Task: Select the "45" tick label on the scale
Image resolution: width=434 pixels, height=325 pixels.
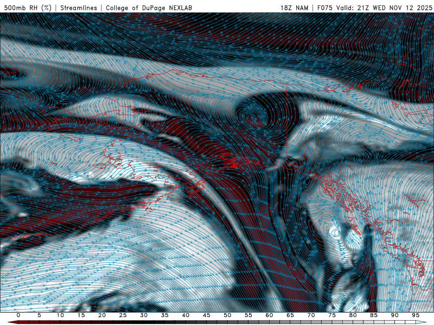Action: [207, 315]
